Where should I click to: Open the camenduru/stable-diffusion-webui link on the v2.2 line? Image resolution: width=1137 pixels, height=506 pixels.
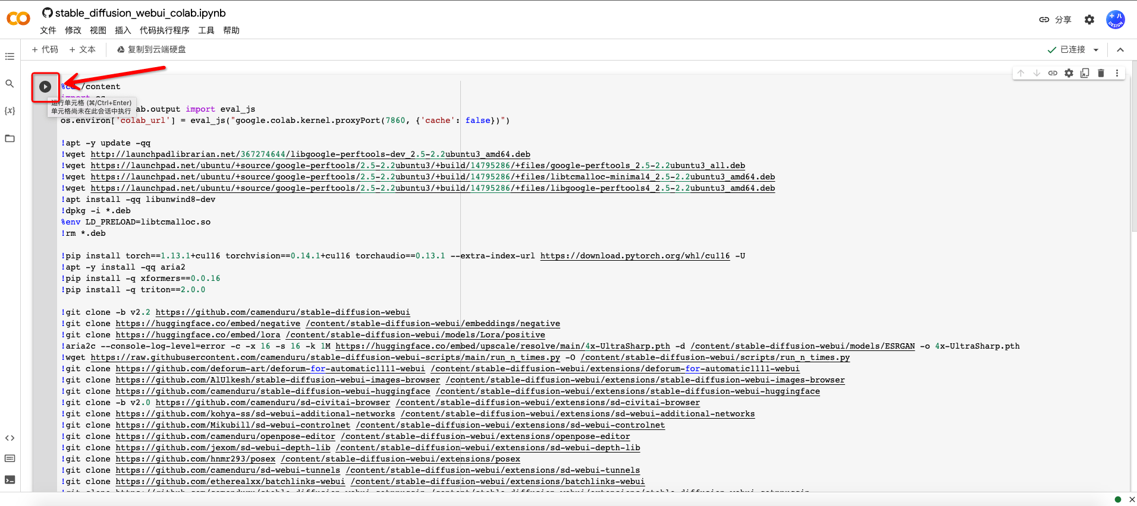tap(283, 312)
